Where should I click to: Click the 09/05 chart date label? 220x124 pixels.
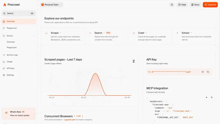pyautogui.click(x=127, y=98)
